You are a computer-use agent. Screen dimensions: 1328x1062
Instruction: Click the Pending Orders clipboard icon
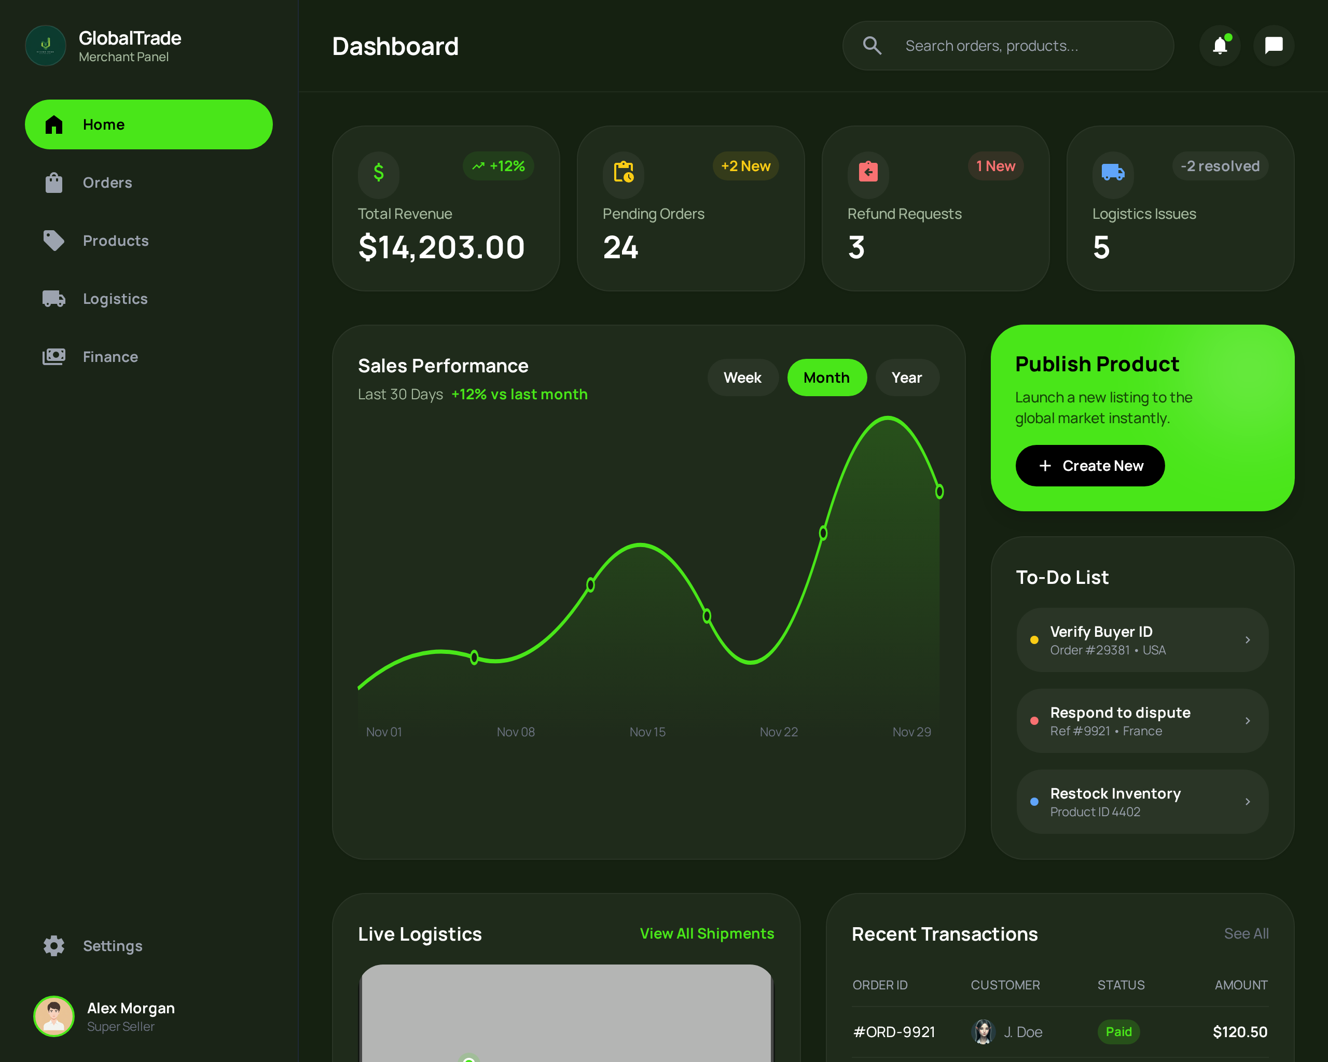pyautogui.click(x=624, y=172)
